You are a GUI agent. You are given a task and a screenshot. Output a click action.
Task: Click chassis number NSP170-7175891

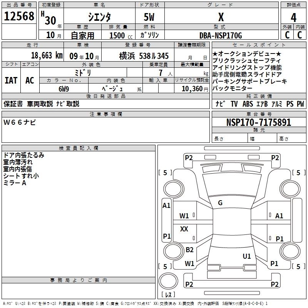click(258, 122)
